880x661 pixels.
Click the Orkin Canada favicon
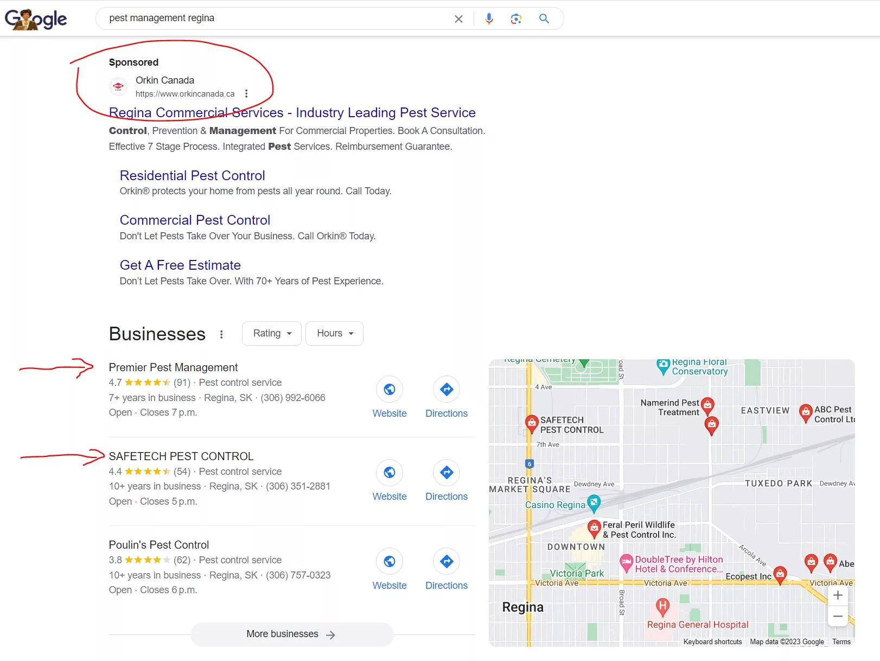pos(118,86)
